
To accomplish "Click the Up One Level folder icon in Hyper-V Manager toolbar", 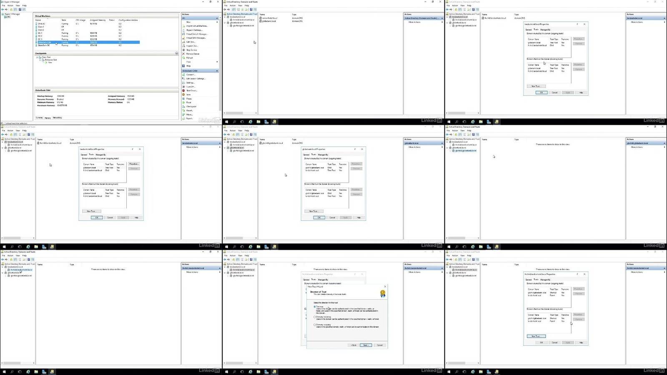I will tap(11, 9).
